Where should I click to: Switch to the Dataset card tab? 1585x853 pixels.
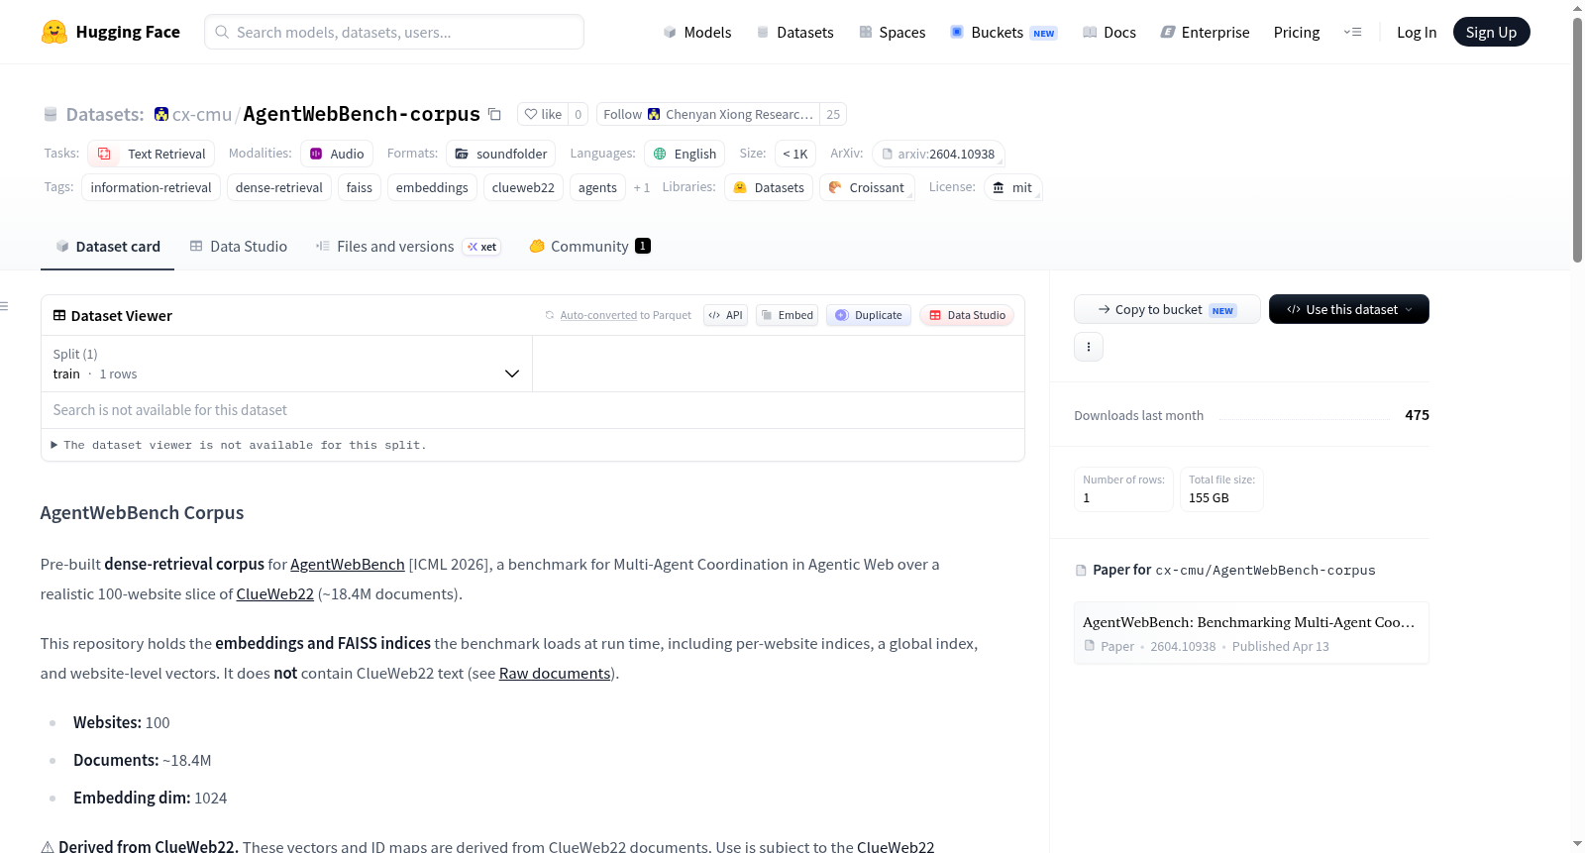(107, 247)
